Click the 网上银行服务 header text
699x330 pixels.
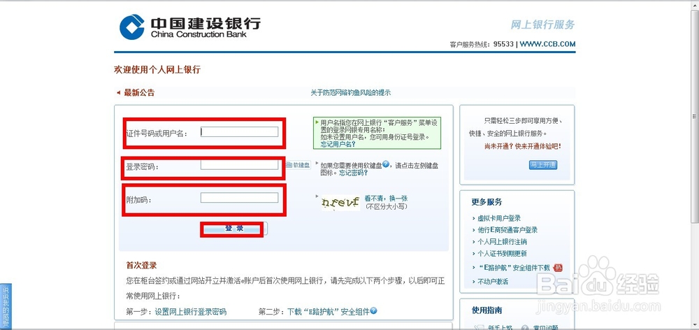(542, 24)
